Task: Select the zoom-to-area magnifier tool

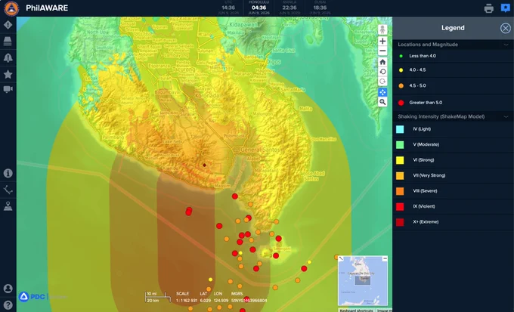Action: [x=382, y=102]
